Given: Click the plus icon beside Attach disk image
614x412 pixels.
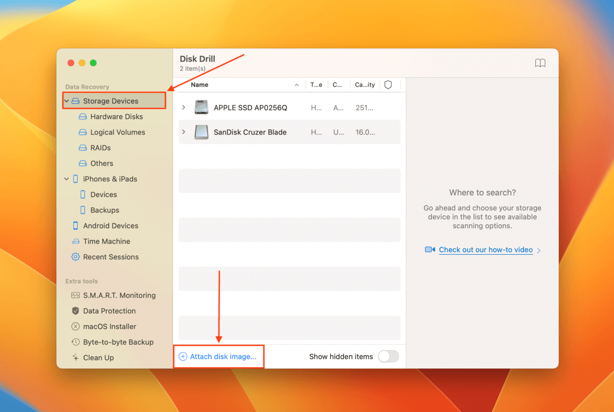Looking at the screenshot, I should (x=183, y=356).
